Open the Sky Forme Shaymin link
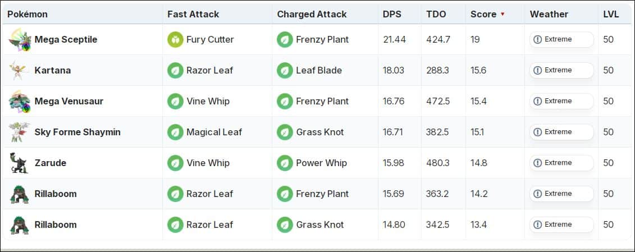This screenshot has height=252, width=635. click(77, 132)
